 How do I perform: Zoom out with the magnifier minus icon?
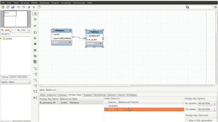2,30
